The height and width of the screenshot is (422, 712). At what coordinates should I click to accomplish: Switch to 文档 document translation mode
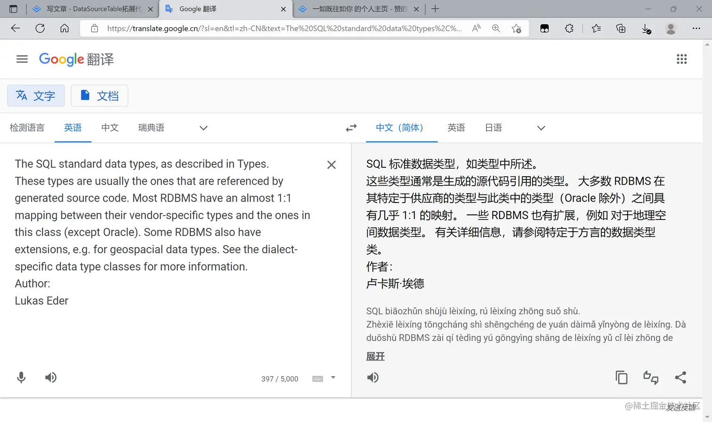point(99,96)
